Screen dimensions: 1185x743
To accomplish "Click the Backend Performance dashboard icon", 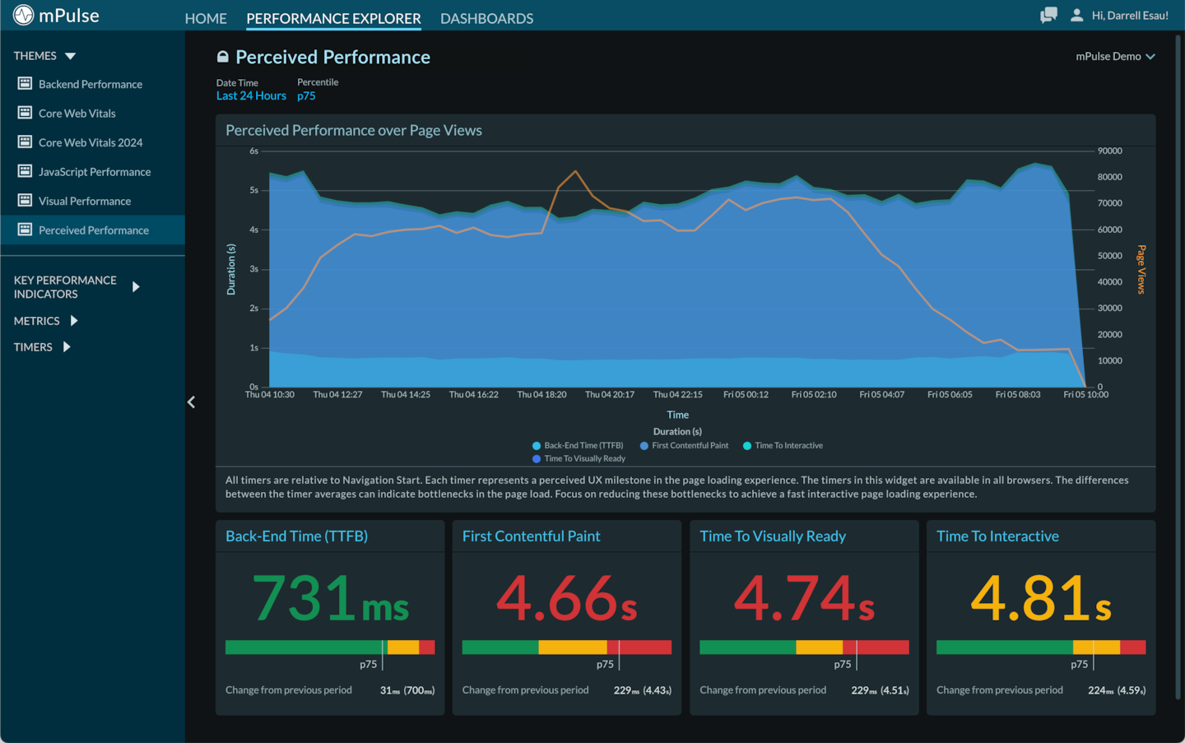I will click(x=25, y=84).
